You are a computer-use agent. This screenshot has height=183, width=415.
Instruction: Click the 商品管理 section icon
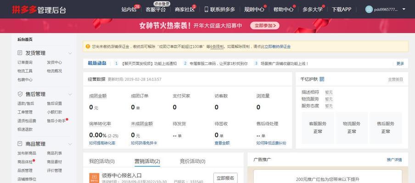(20, 144)
